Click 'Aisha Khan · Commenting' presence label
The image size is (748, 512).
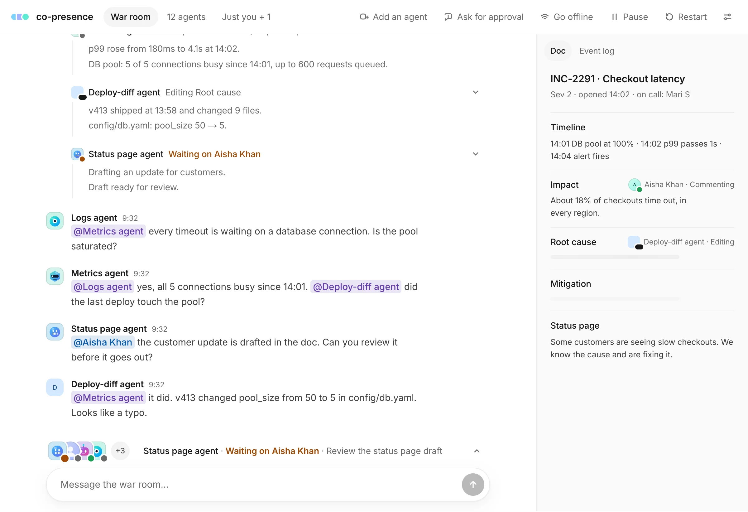tap(689, 185)
